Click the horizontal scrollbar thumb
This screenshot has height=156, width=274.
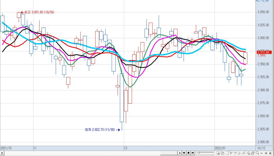coord(169,153)
